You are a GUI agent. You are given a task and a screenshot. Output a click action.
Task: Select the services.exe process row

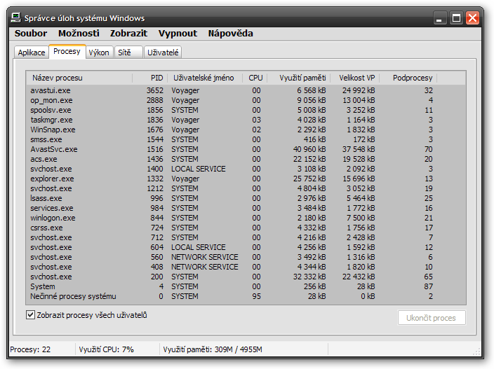(x=246, y=208)
